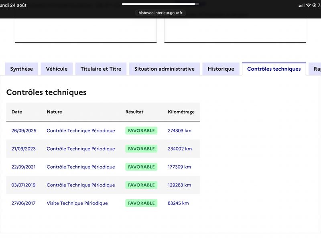
Task: Click the Kilométrage column header
Action: click(x=181, y=112)
